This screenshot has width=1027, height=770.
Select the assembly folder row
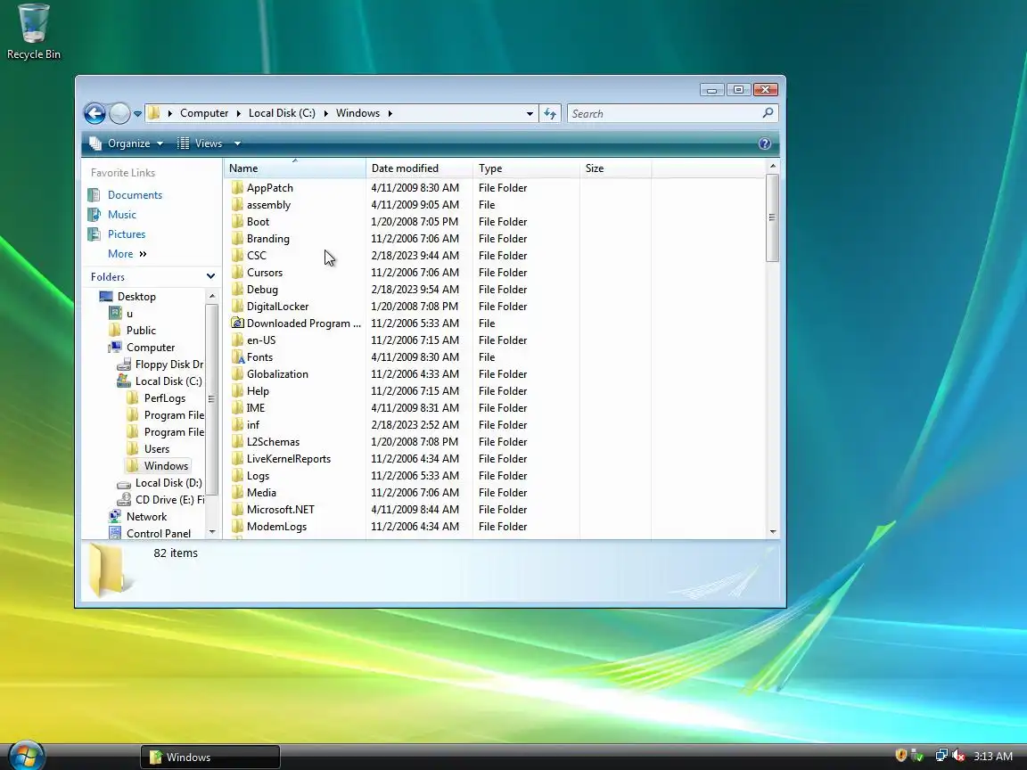pyautogui.click(x=439, y=205)
